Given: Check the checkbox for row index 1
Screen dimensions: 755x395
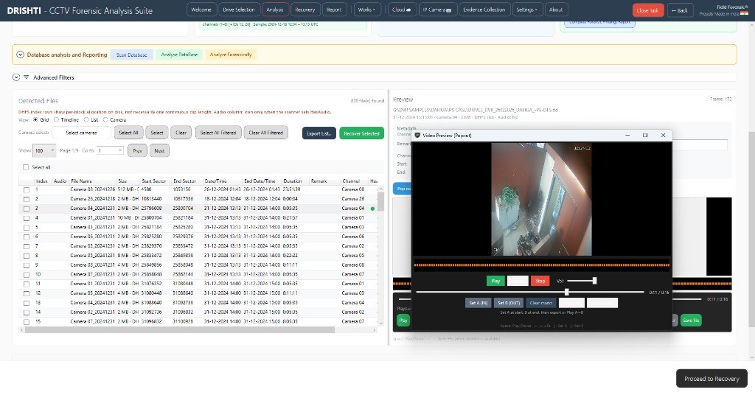Looking at the screenshot, I should point(27,190).
